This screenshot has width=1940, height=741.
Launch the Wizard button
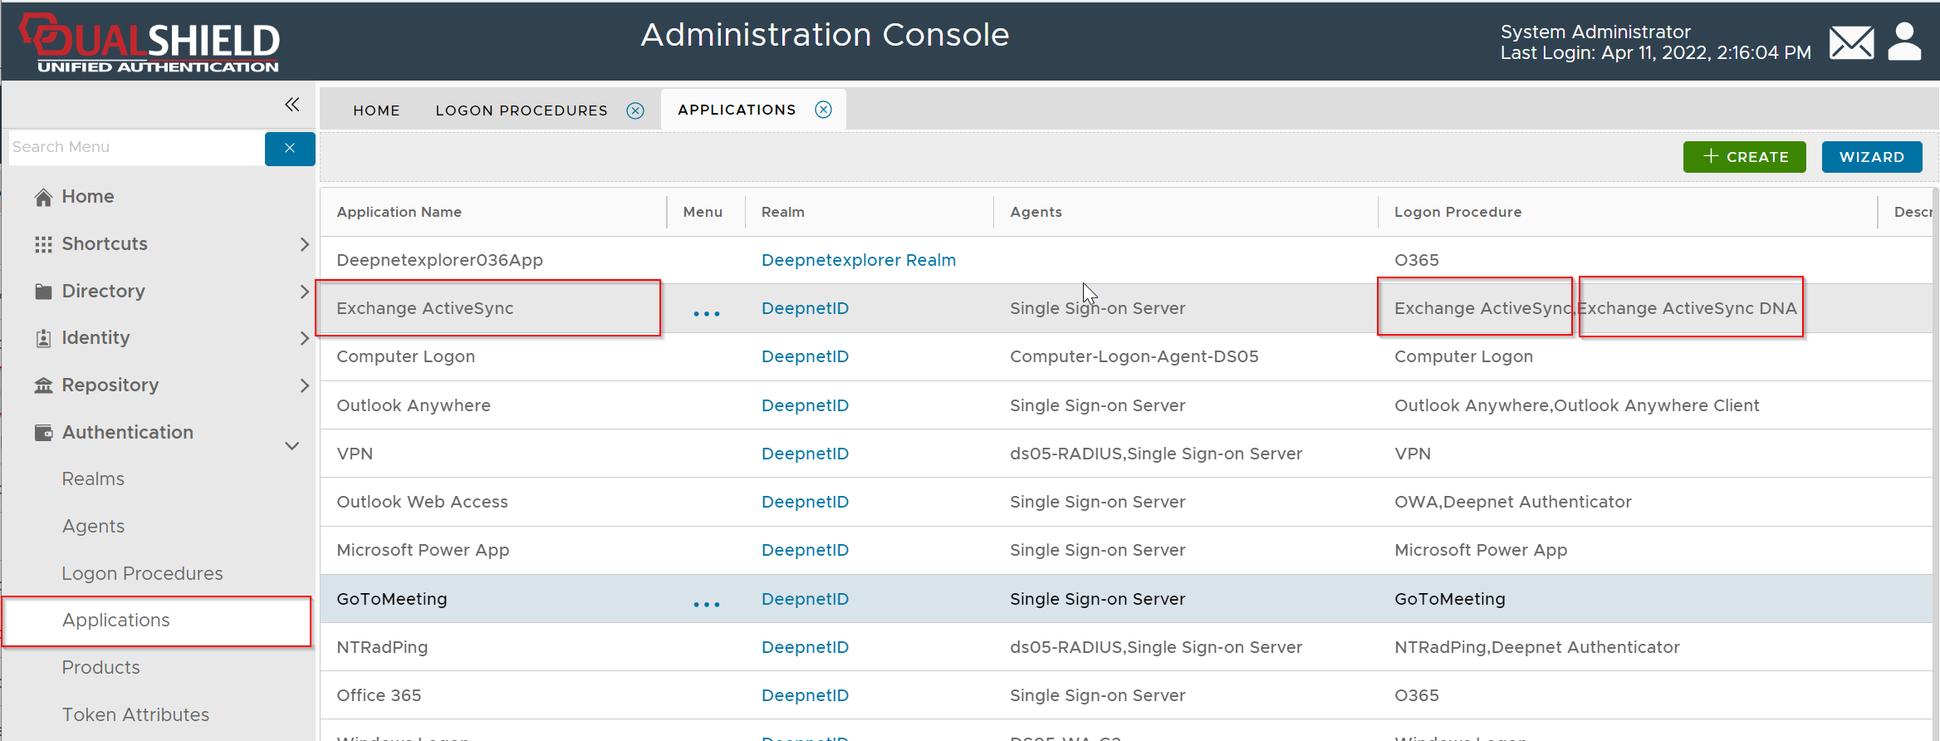click(x=1871, y=157)
